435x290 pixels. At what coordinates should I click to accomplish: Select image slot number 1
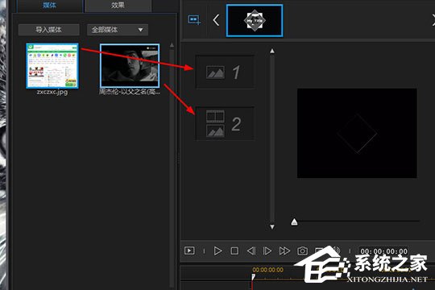[x=225, y=72]
